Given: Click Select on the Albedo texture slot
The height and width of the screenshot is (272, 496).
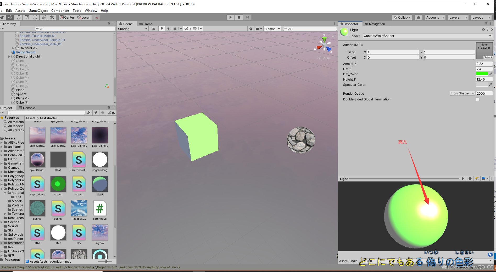Looking at the screenshot, I should 488,57.
